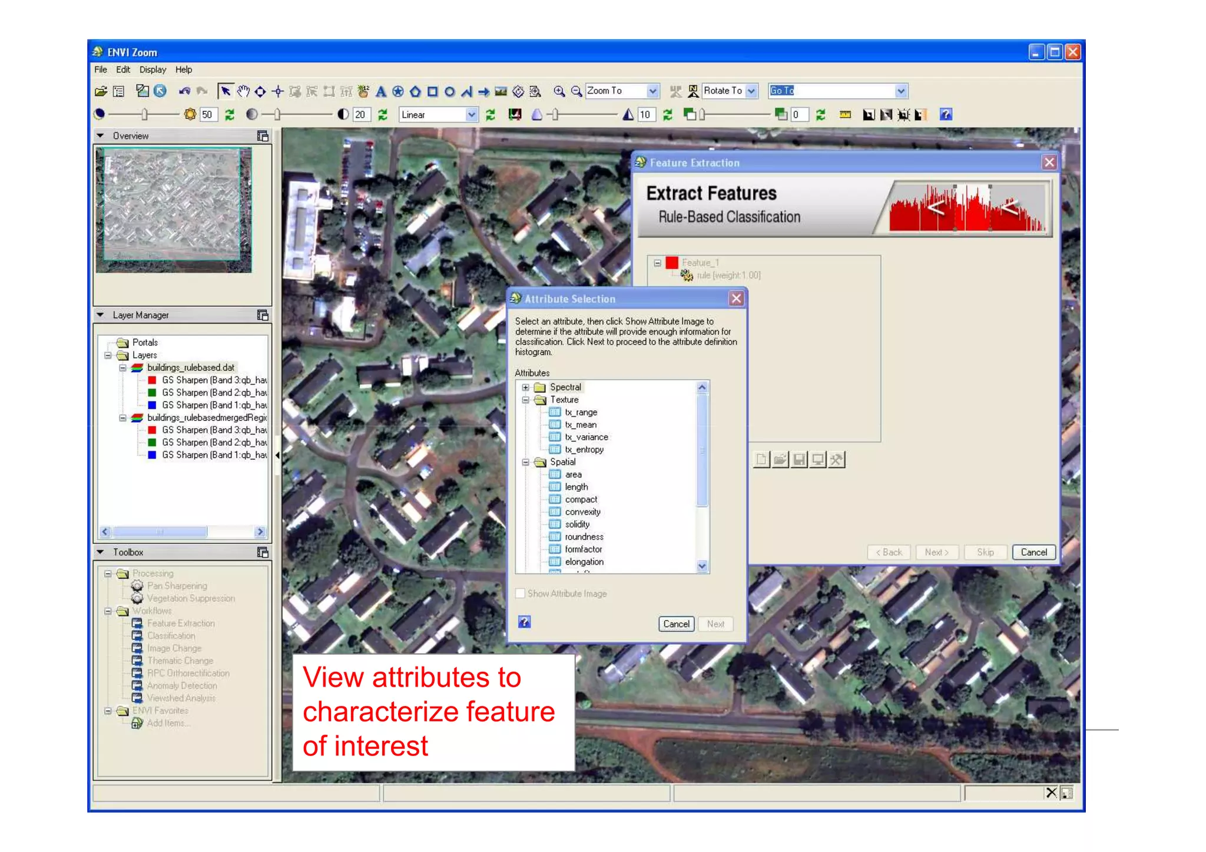Click Cancel in Feature Extraction window
Viewport: 1206px width, 852px height.
1033,552
